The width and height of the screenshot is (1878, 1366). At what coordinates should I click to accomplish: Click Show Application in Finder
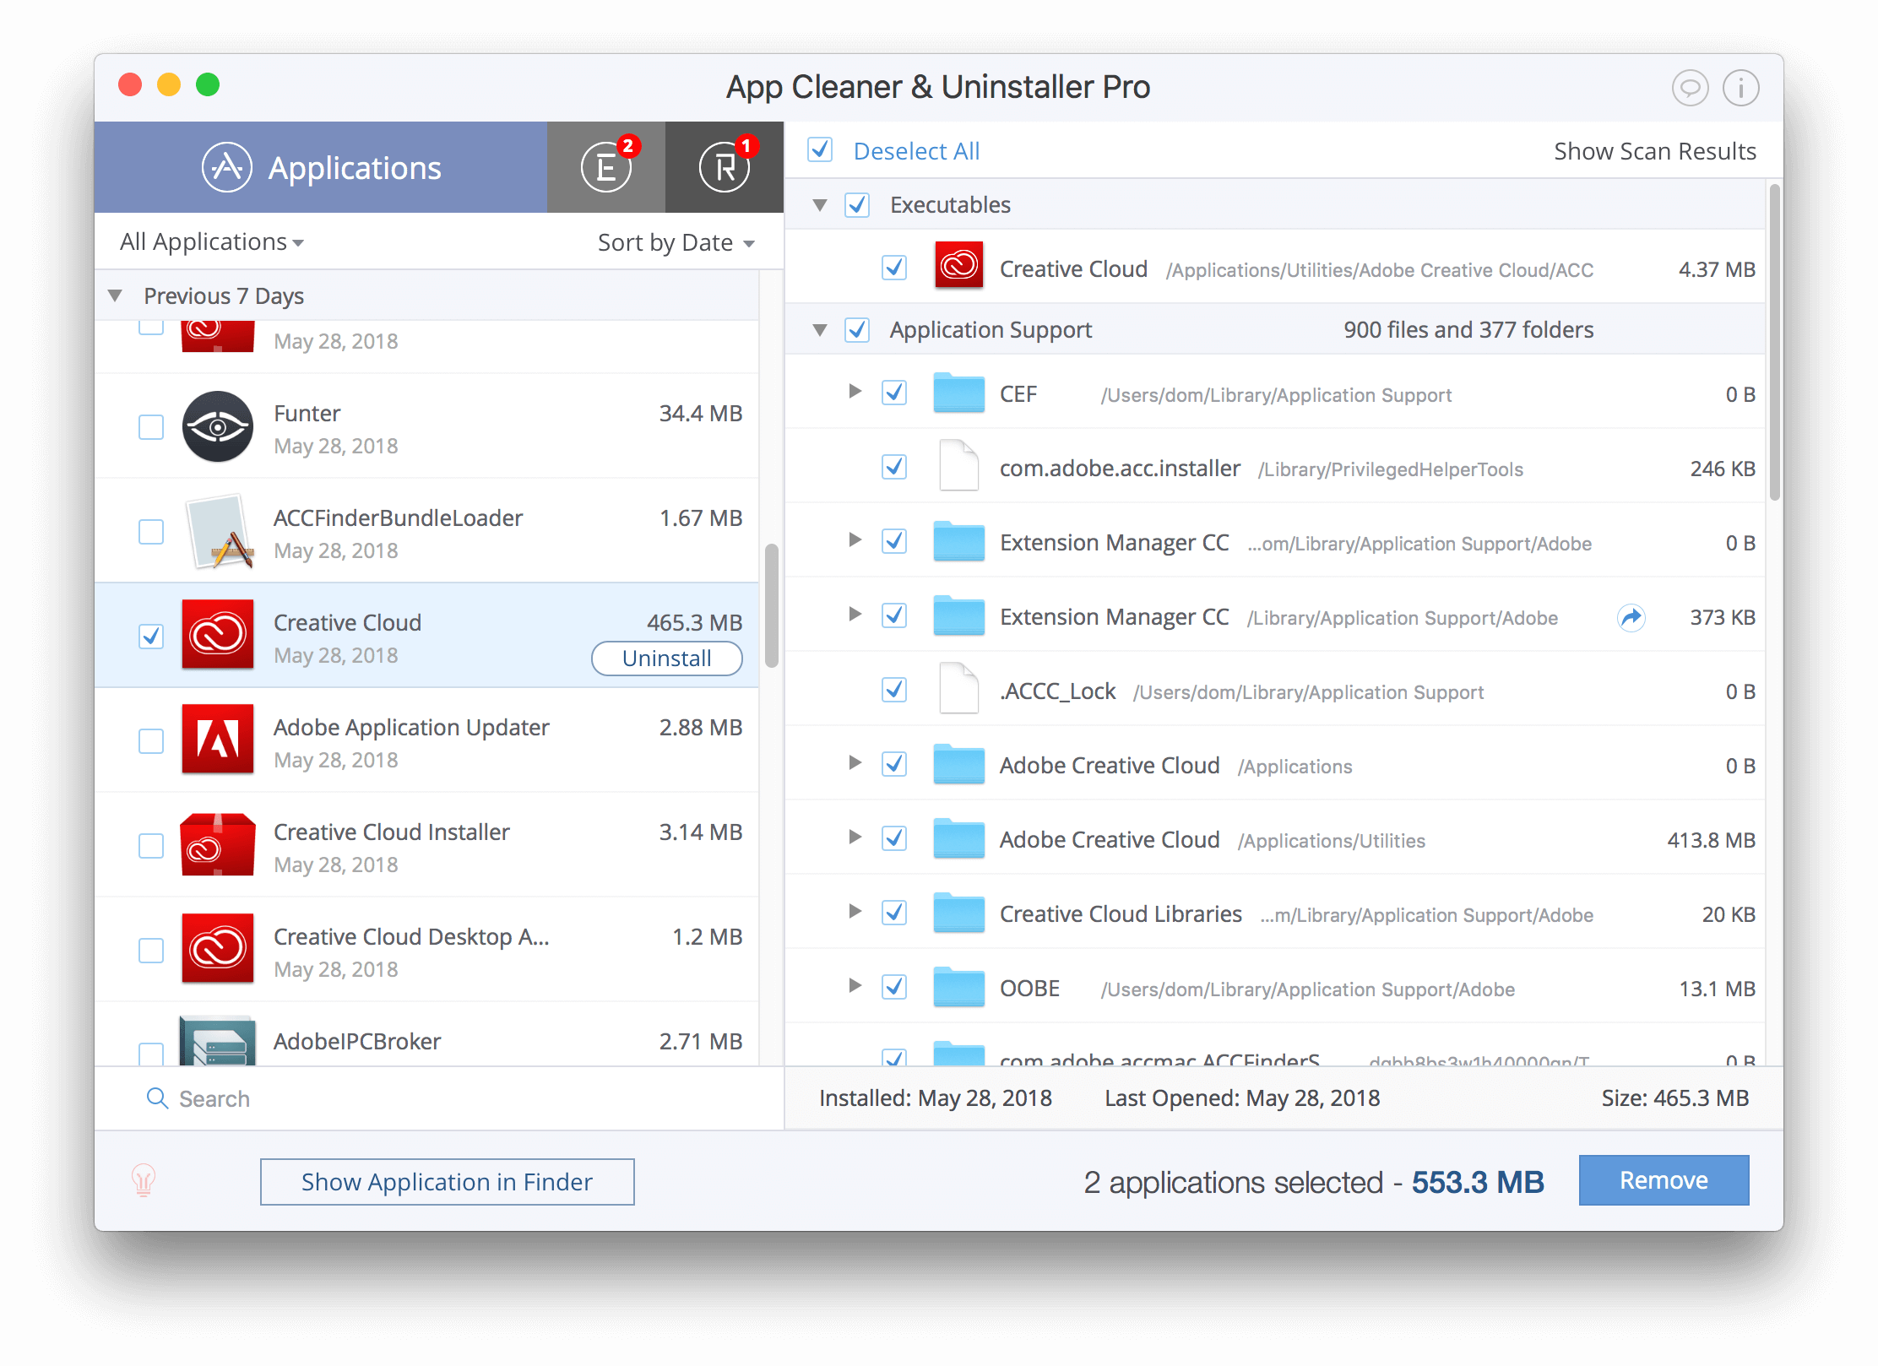[x=446, y=1181]
